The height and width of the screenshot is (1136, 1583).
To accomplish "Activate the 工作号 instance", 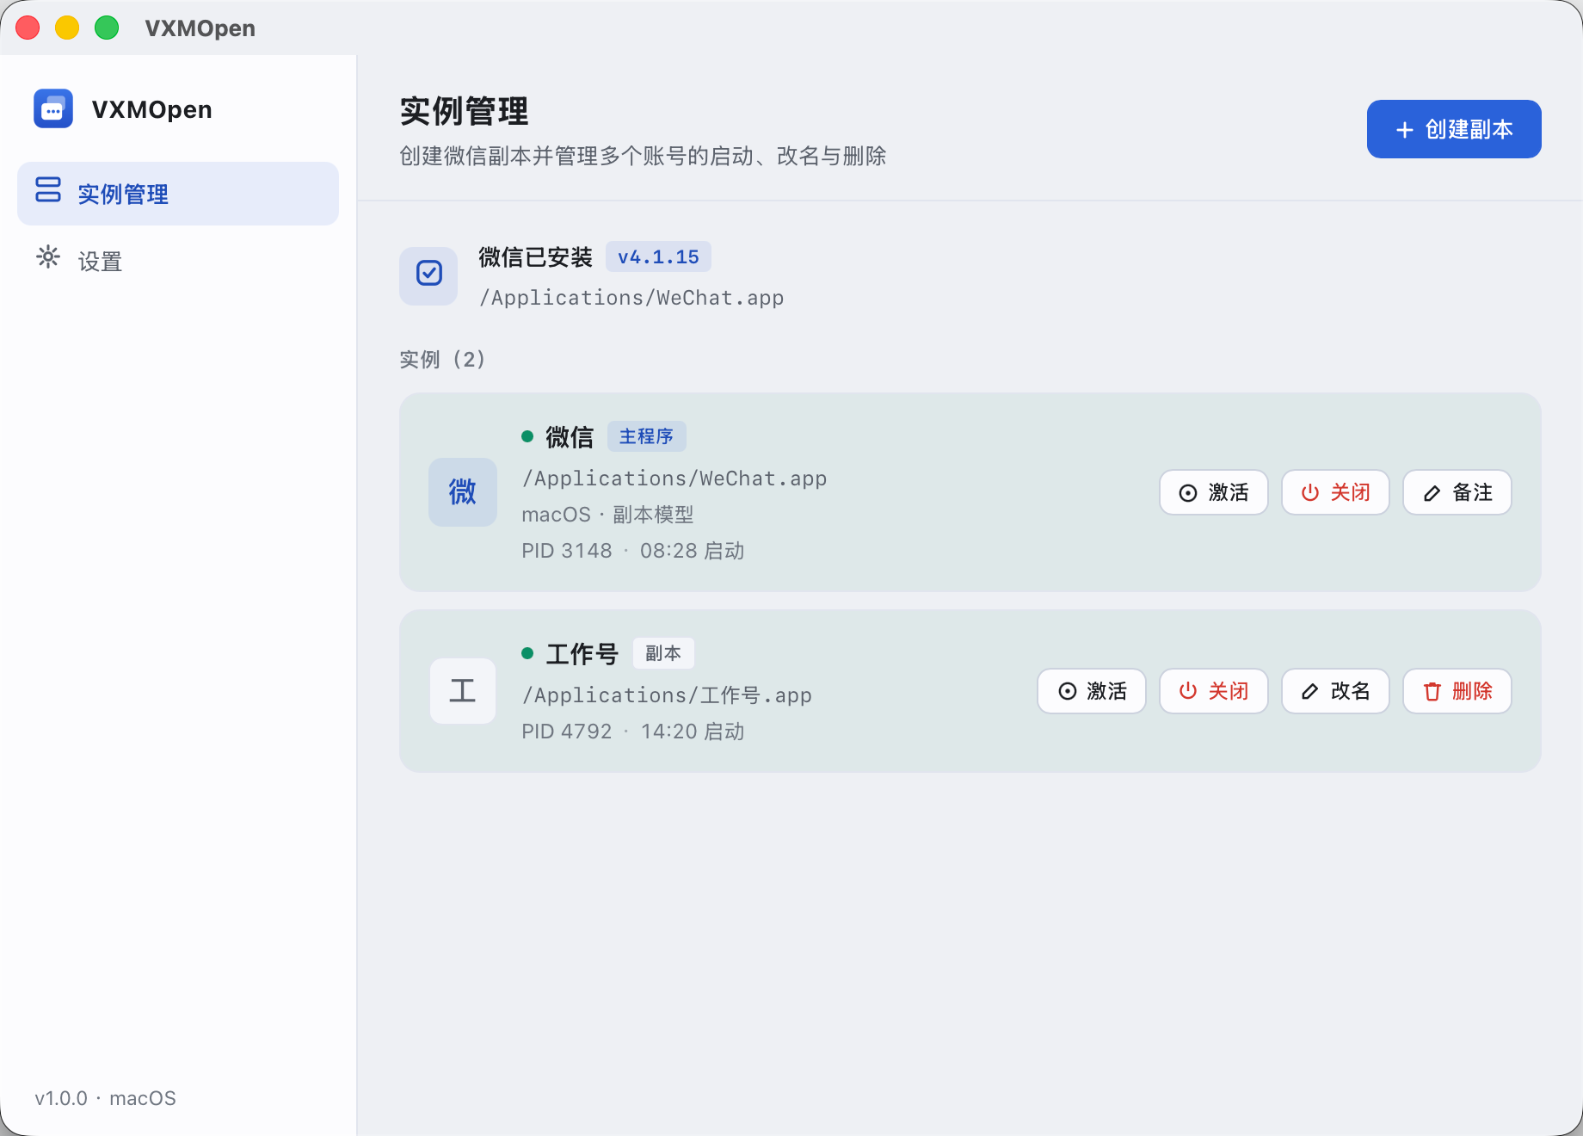I will pos(1092,691).
